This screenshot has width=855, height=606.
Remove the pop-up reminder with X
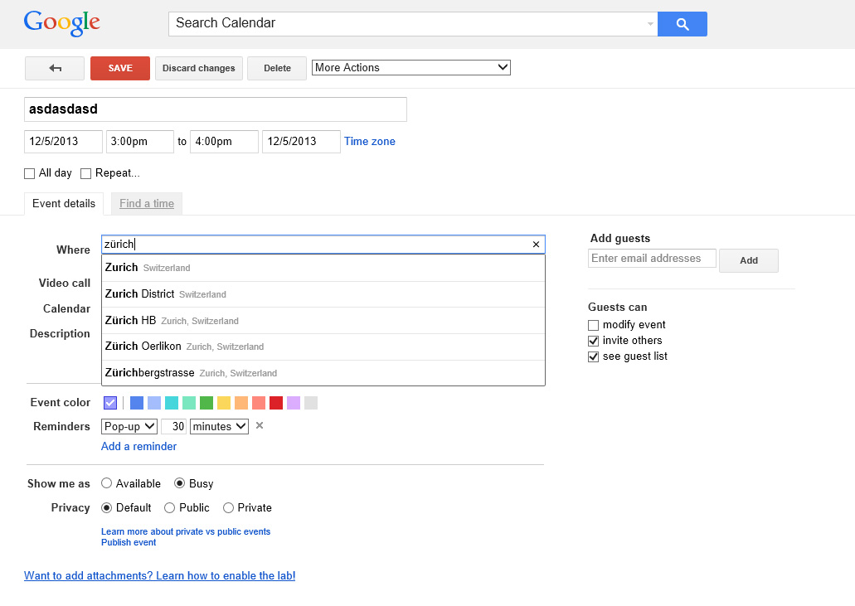pos(260,425)
